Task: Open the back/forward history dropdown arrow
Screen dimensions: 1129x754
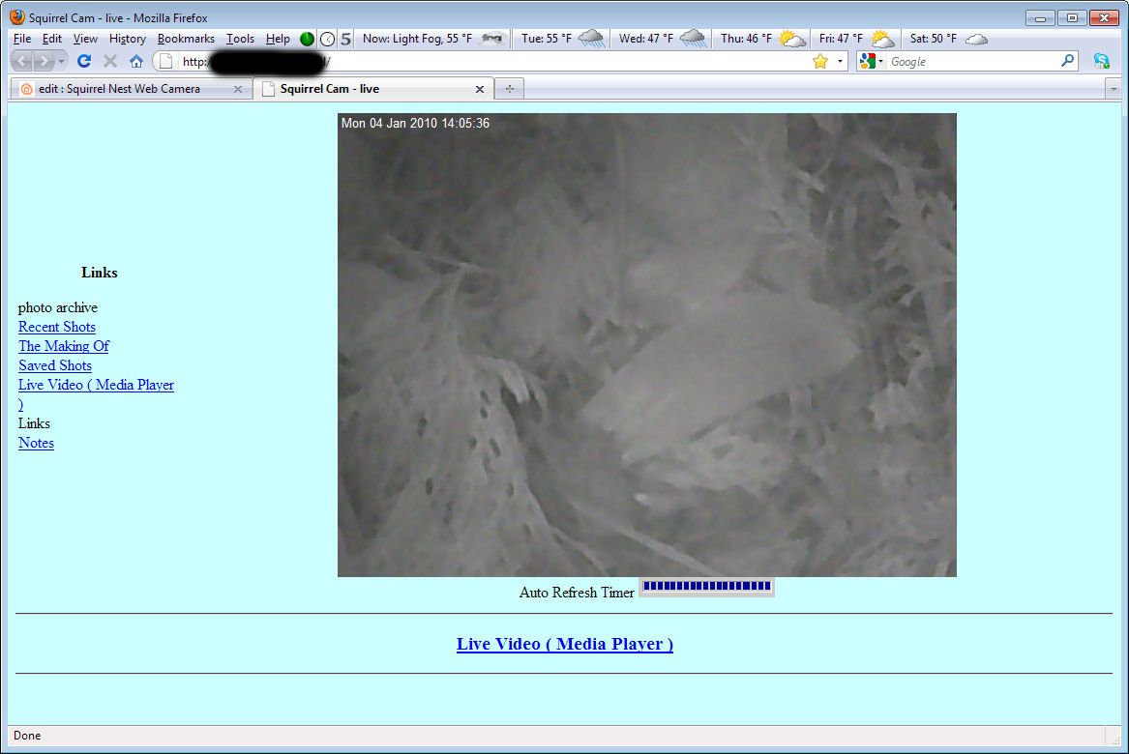Action: [x=61, y=61]
